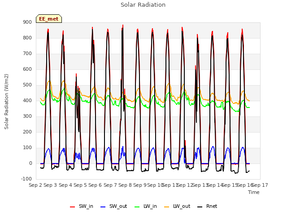This screenshot has height=215, width=287.
Task: Click the EE_met annotation label
Action: (49, 19)
